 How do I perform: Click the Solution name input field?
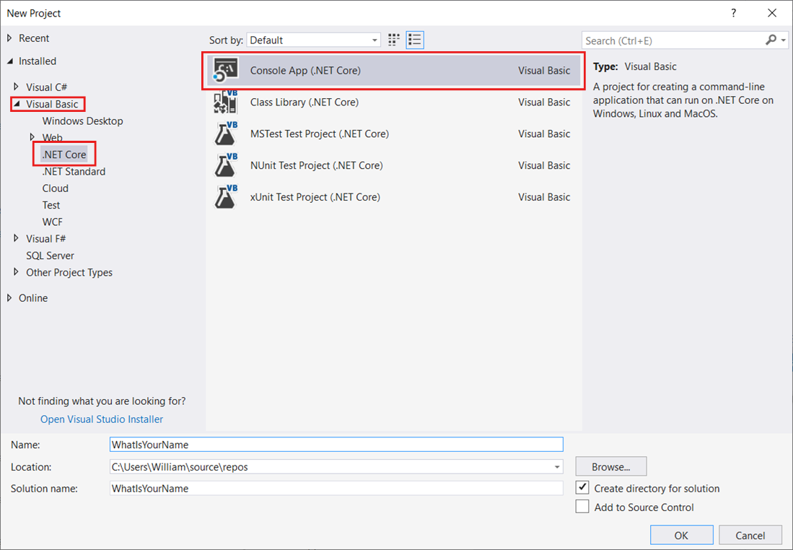(x=336, y=488)
